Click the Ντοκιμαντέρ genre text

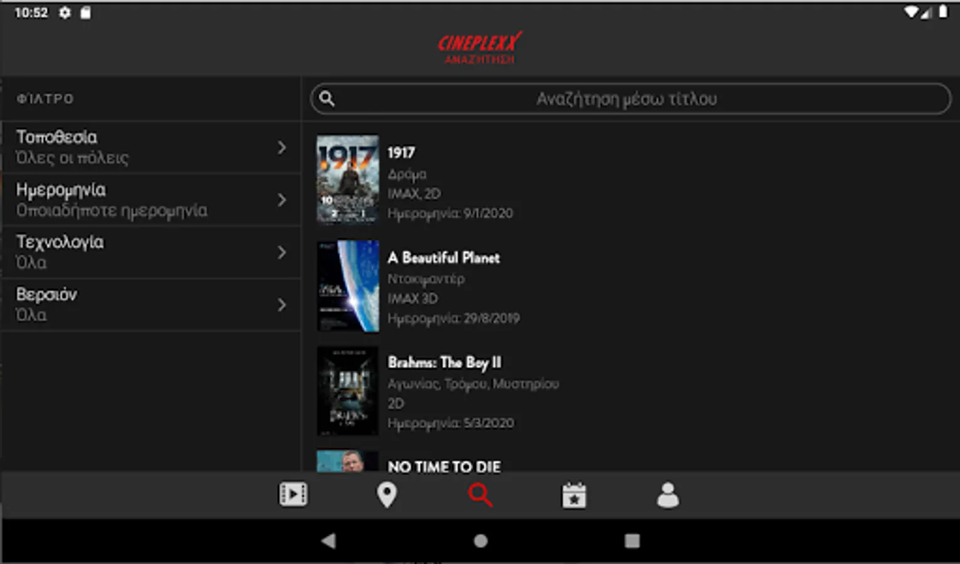click(426, 278)
